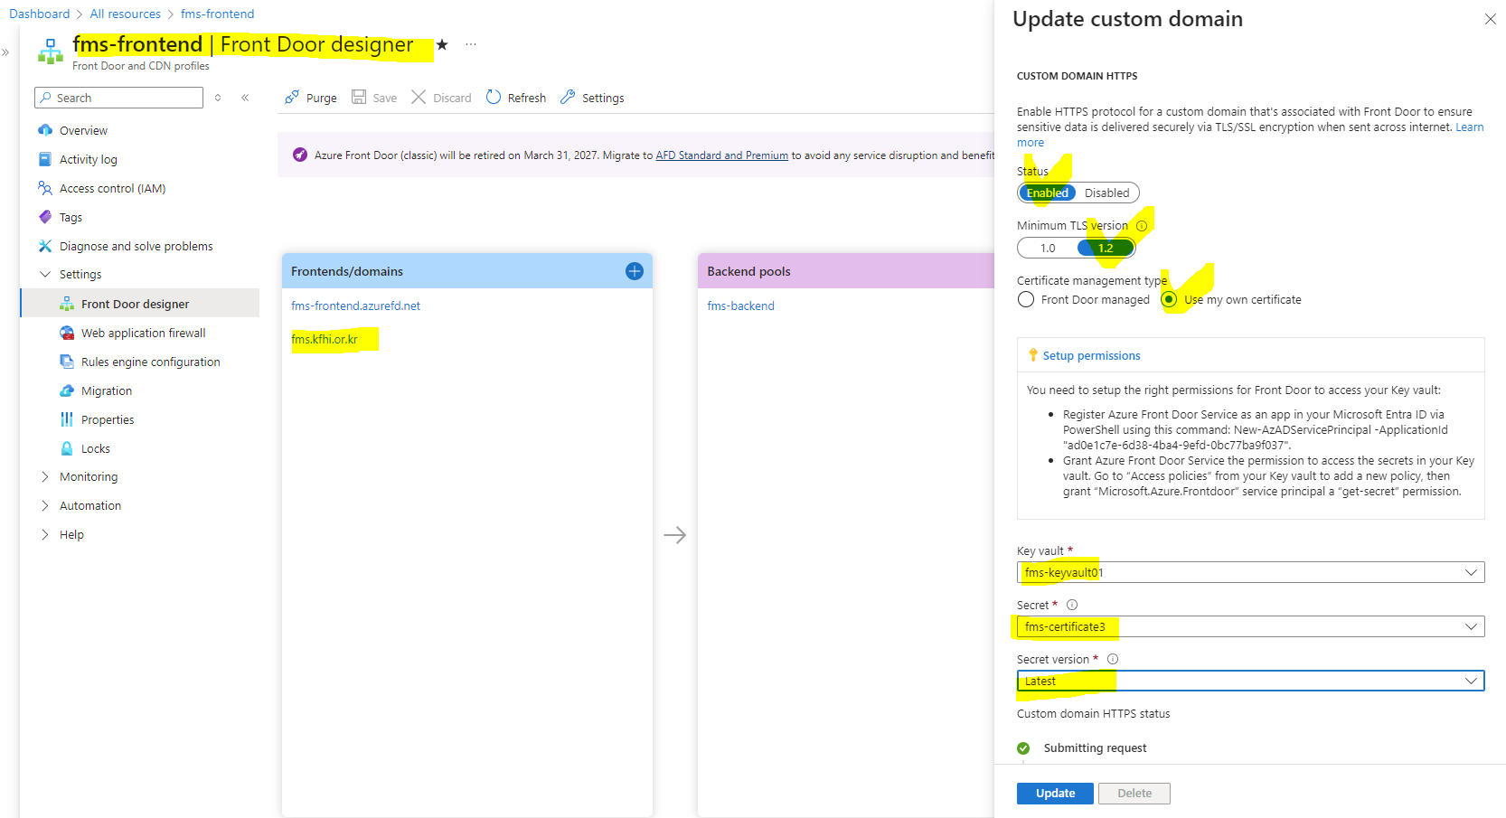
Task: Click the Locks padlock icon
Action: point(67,448)
